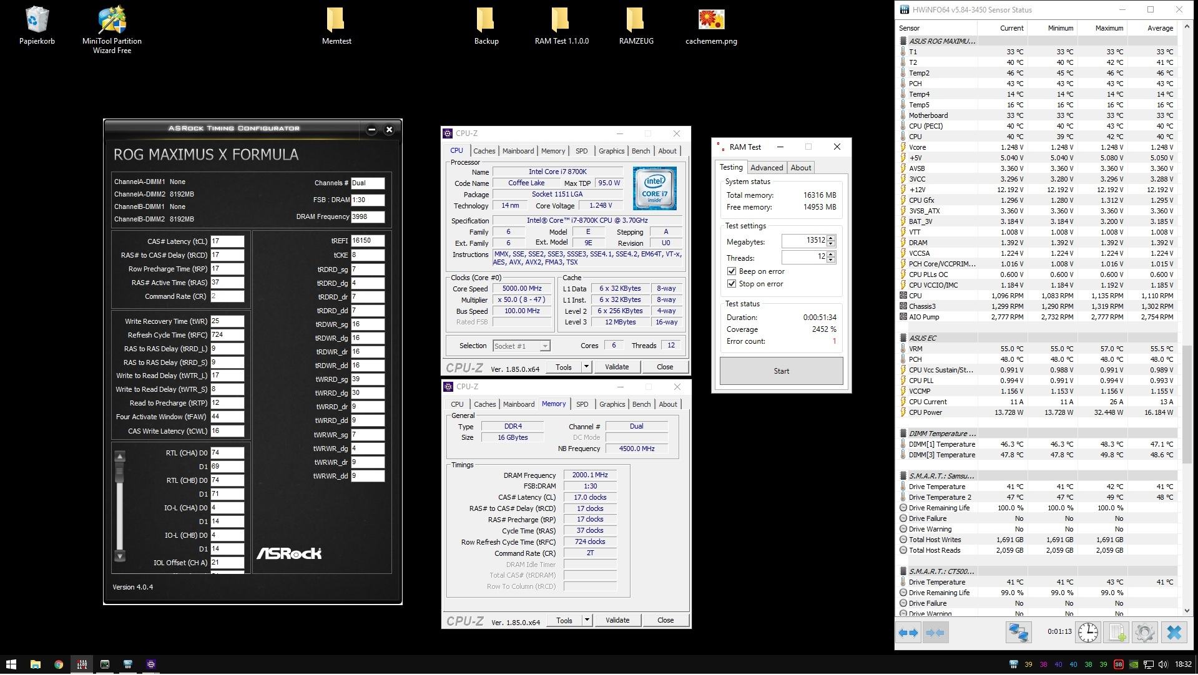Screen dimensions: 1198x675
Task: Increase Megabytes value with up arrow
Action: [831, 238]
